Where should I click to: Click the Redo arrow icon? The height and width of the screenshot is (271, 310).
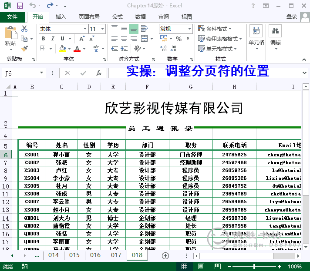click(x=50, y=5)
